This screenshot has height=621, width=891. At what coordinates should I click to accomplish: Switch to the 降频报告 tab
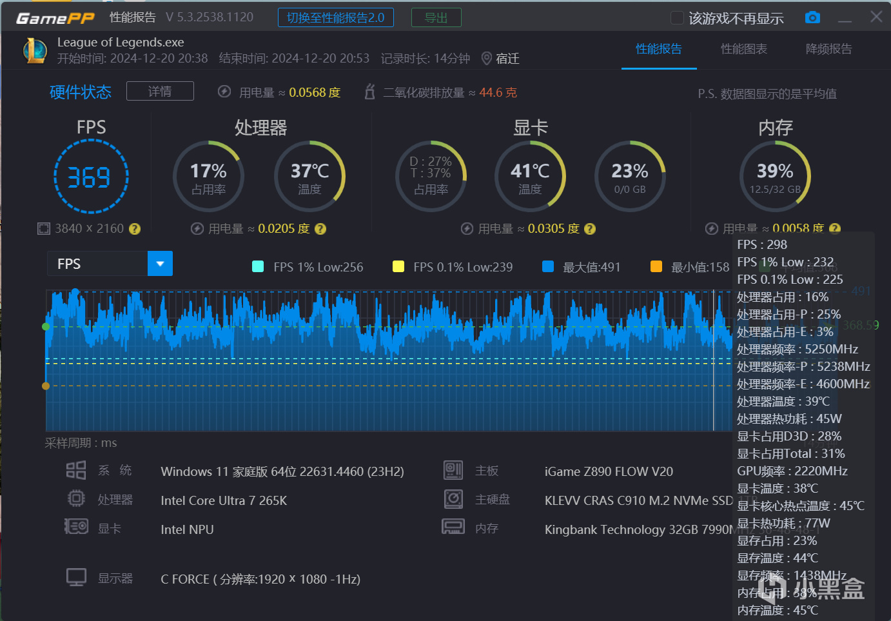pos(829,49)
